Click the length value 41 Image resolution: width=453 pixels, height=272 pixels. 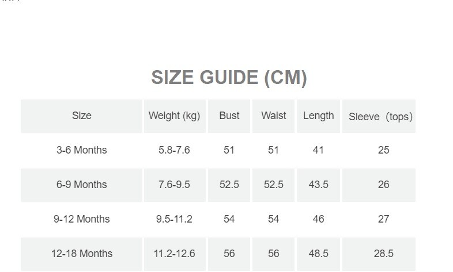tap(318, 150)
